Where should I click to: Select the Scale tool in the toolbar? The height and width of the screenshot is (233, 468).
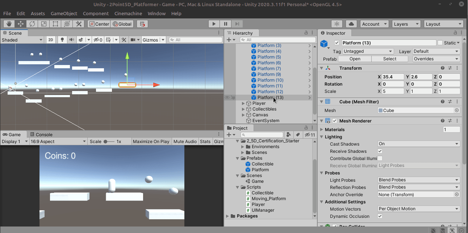[44, 24]
